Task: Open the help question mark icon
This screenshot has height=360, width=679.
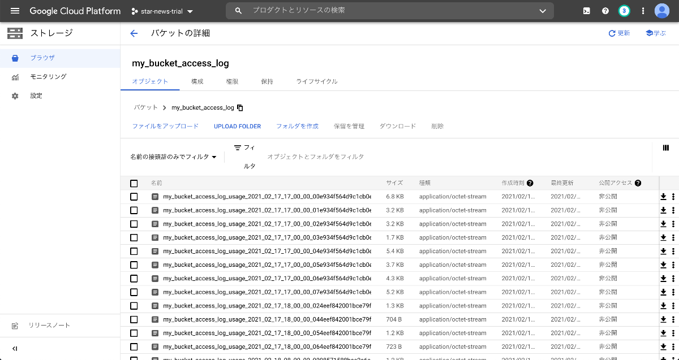Action: 605,11
